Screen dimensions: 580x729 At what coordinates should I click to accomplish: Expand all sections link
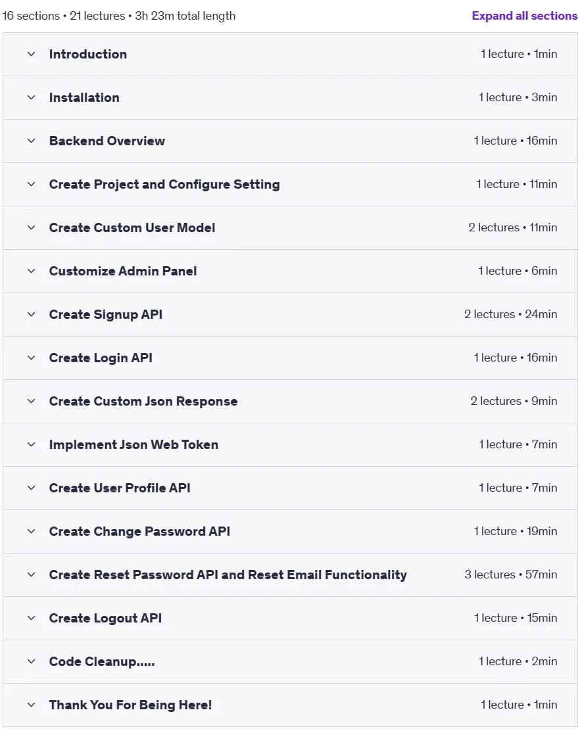524,16
